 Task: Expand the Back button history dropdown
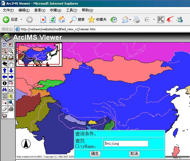22,20
